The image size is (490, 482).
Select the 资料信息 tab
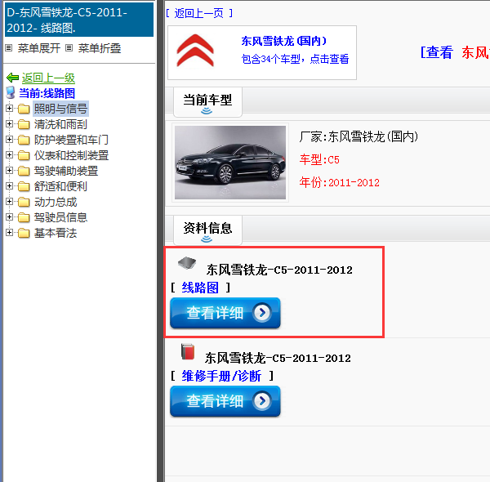pos(207,230)
